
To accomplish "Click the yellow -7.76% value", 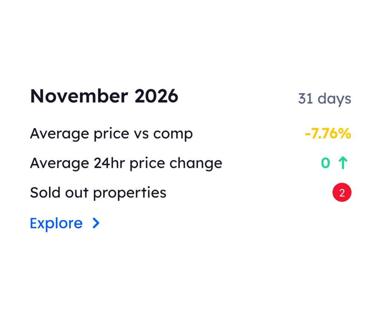I will coord(328,134).
